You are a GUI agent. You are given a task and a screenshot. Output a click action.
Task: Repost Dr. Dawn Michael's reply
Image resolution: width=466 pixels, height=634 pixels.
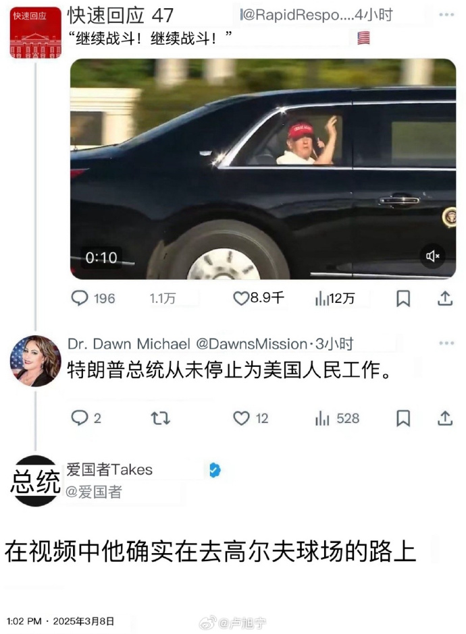[160, 418]
